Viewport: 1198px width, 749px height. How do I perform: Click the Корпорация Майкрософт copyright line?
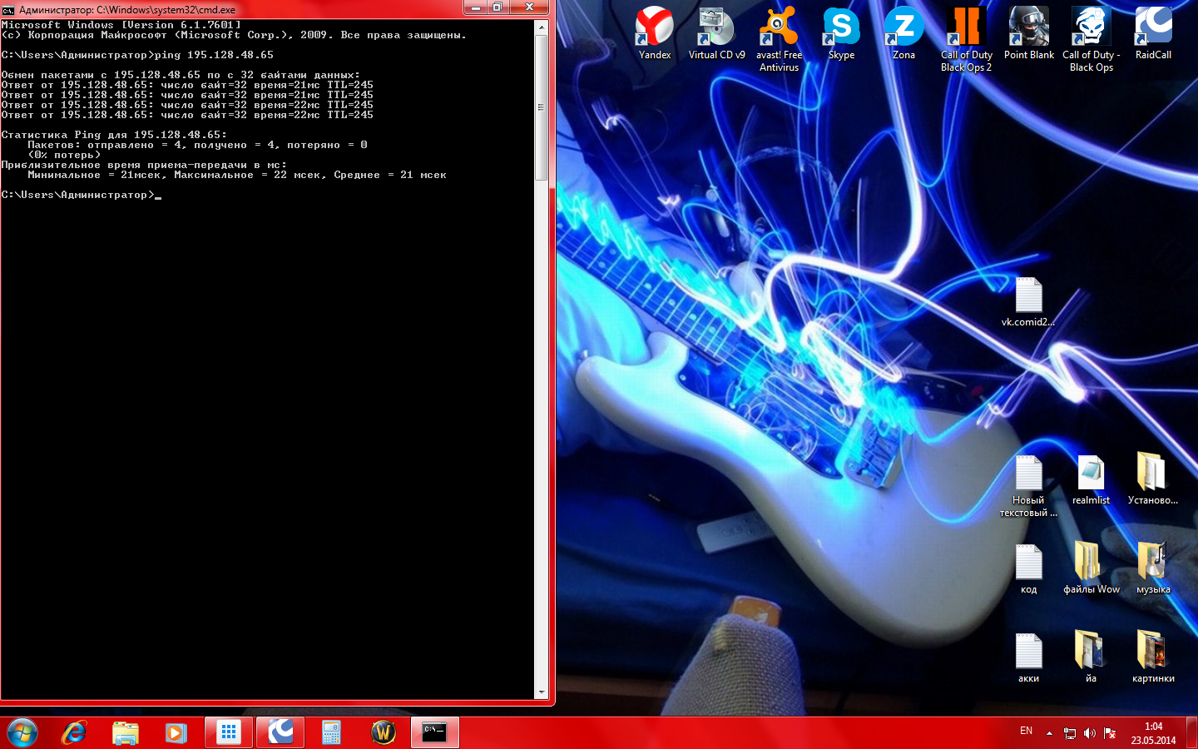pyautogui.click(x=234, y=35)
